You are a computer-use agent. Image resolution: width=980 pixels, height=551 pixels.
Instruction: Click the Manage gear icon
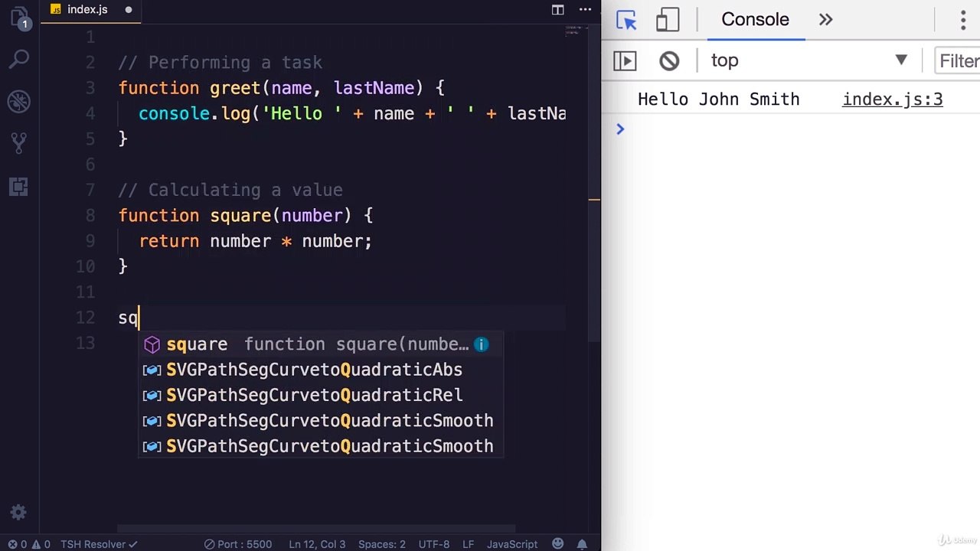(x=19, y=513)
